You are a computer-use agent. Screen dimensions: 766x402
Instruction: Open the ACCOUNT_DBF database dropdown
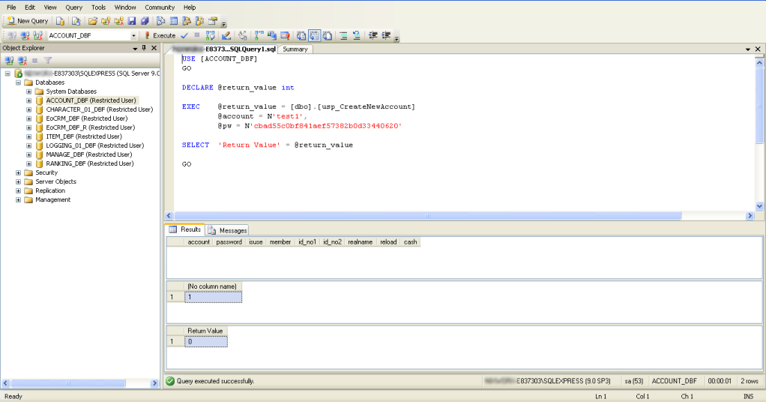[133, 35]
